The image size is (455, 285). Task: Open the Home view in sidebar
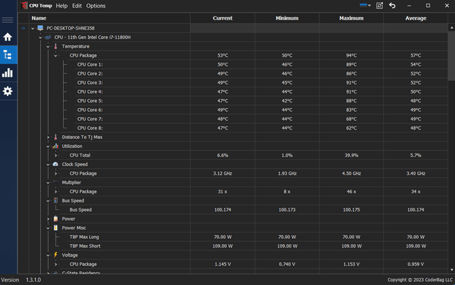tap(8, 37)
